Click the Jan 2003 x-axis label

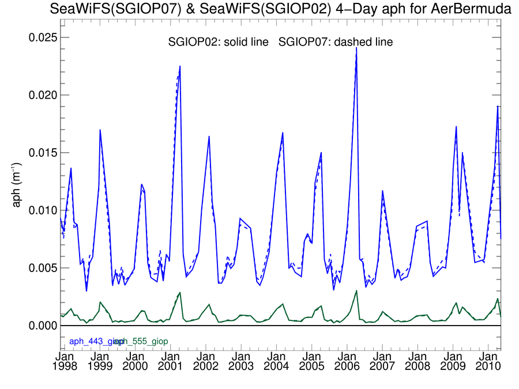tap(241, 361)
